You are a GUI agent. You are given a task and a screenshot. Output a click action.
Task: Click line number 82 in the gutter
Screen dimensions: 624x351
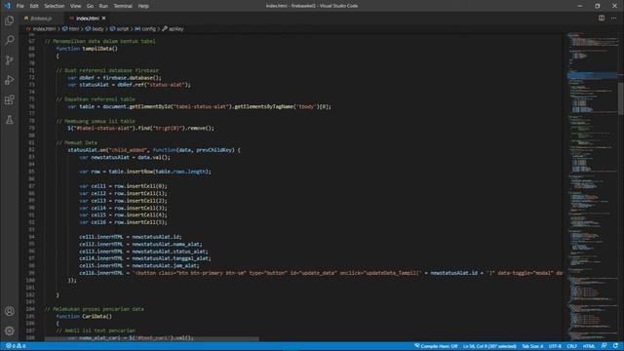[x=31, y=150]
